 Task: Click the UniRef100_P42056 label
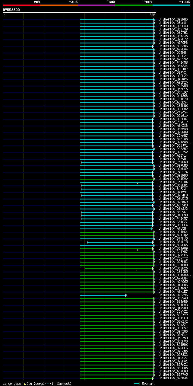(173, 62)
